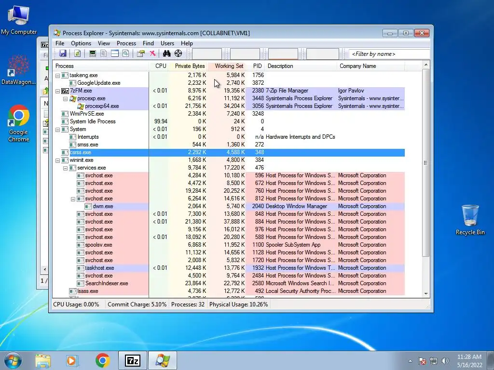Image resolution: width=494 pixels, height=370 pixels.
Task: Collapse the procexp.exe tree node
Action: click(x=65, y=99)
